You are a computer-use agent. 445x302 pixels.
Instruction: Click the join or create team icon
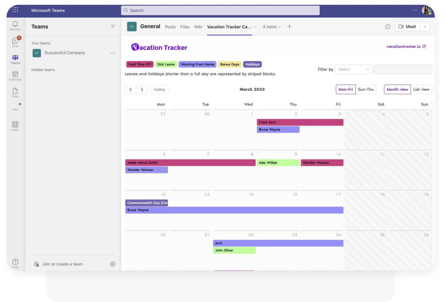click(x=36, y=264)
